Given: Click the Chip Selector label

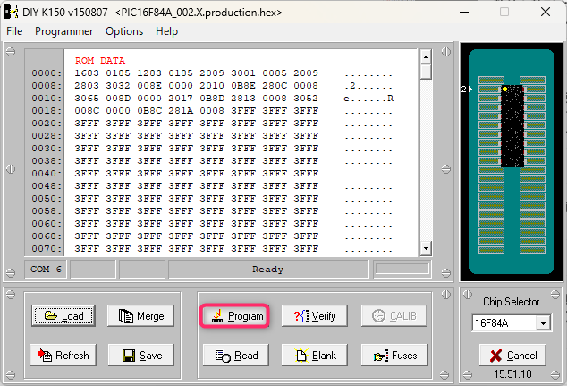Looking at the screenshot, I should click(511, 301).
